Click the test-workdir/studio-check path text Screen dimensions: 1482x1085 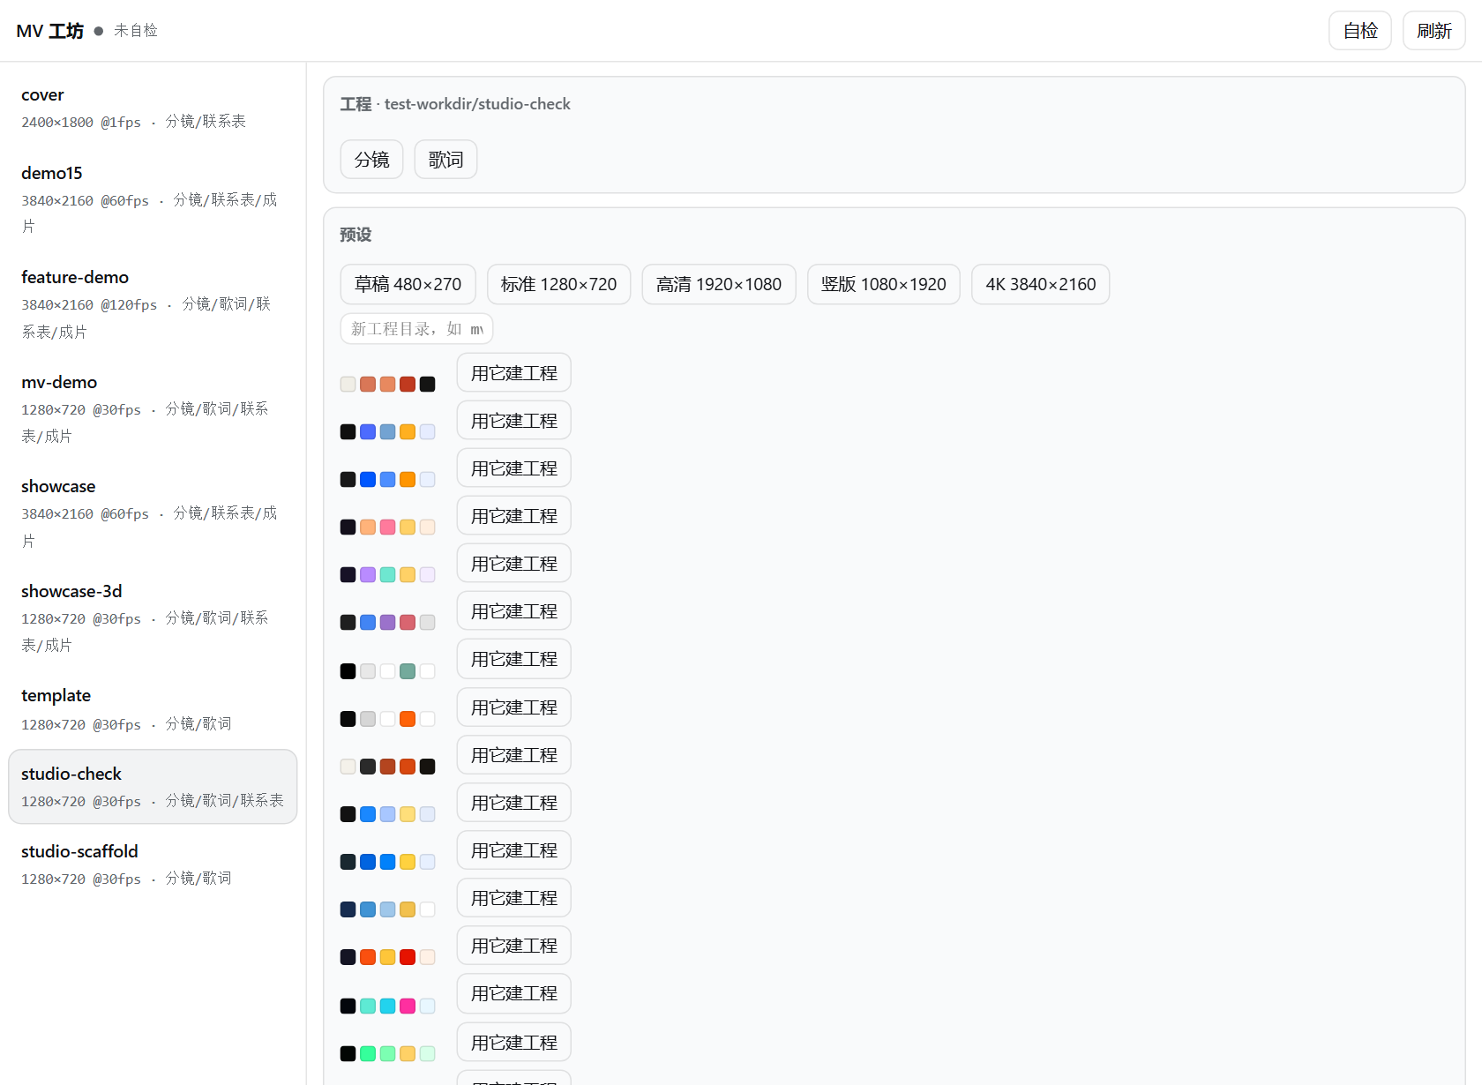pyautogui.click(x=477, y=104)
